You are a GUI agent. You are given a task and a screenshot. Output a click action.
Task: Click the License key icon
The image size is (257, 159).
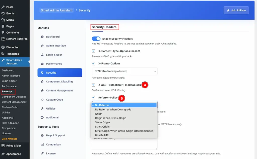tap(42, 153)
